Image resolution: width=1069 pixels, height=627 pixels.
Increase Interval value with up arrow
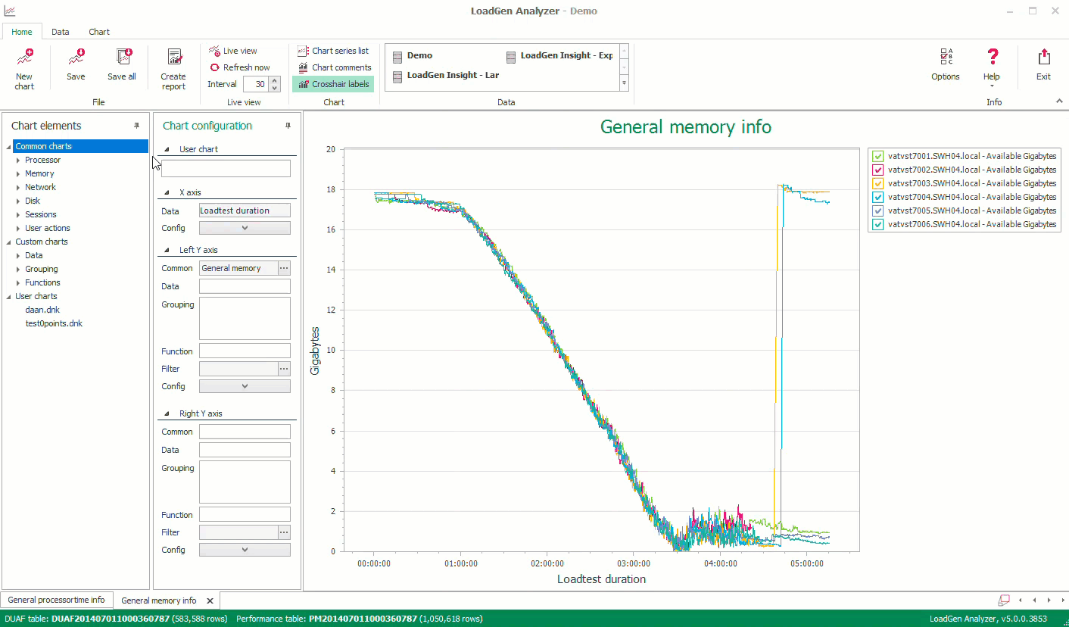tap(275, 80)
